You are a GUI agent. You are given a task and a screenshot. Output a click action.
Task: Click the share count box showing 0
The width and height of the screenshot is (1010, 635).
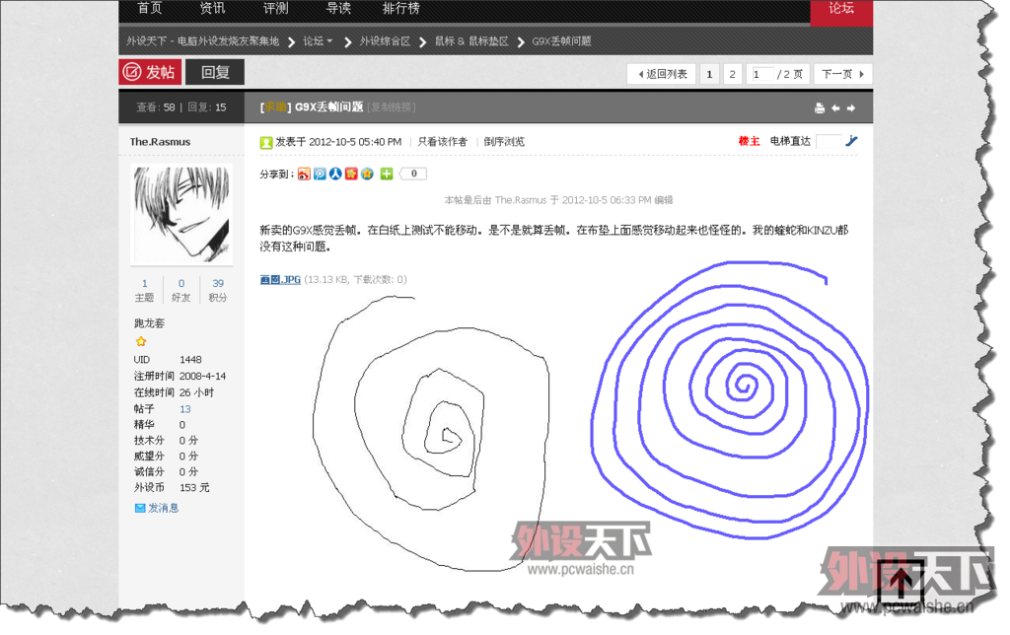[413, 174]
